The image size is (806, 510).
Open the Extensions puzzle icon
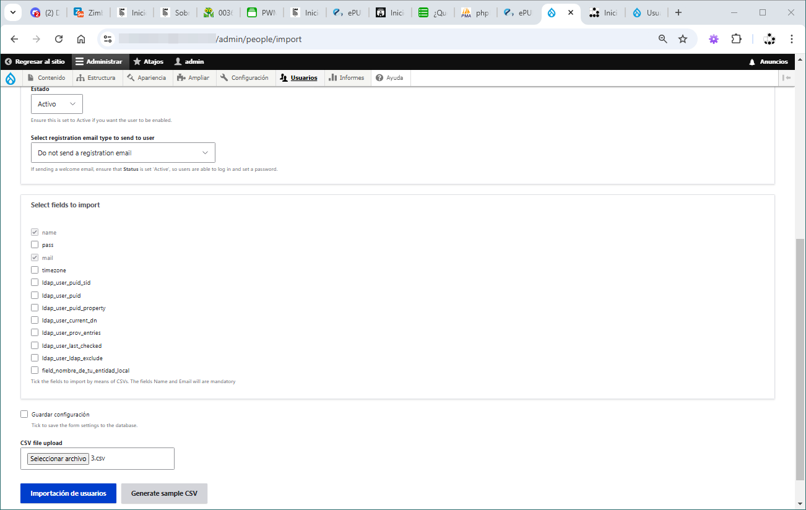tap(736, 39)
